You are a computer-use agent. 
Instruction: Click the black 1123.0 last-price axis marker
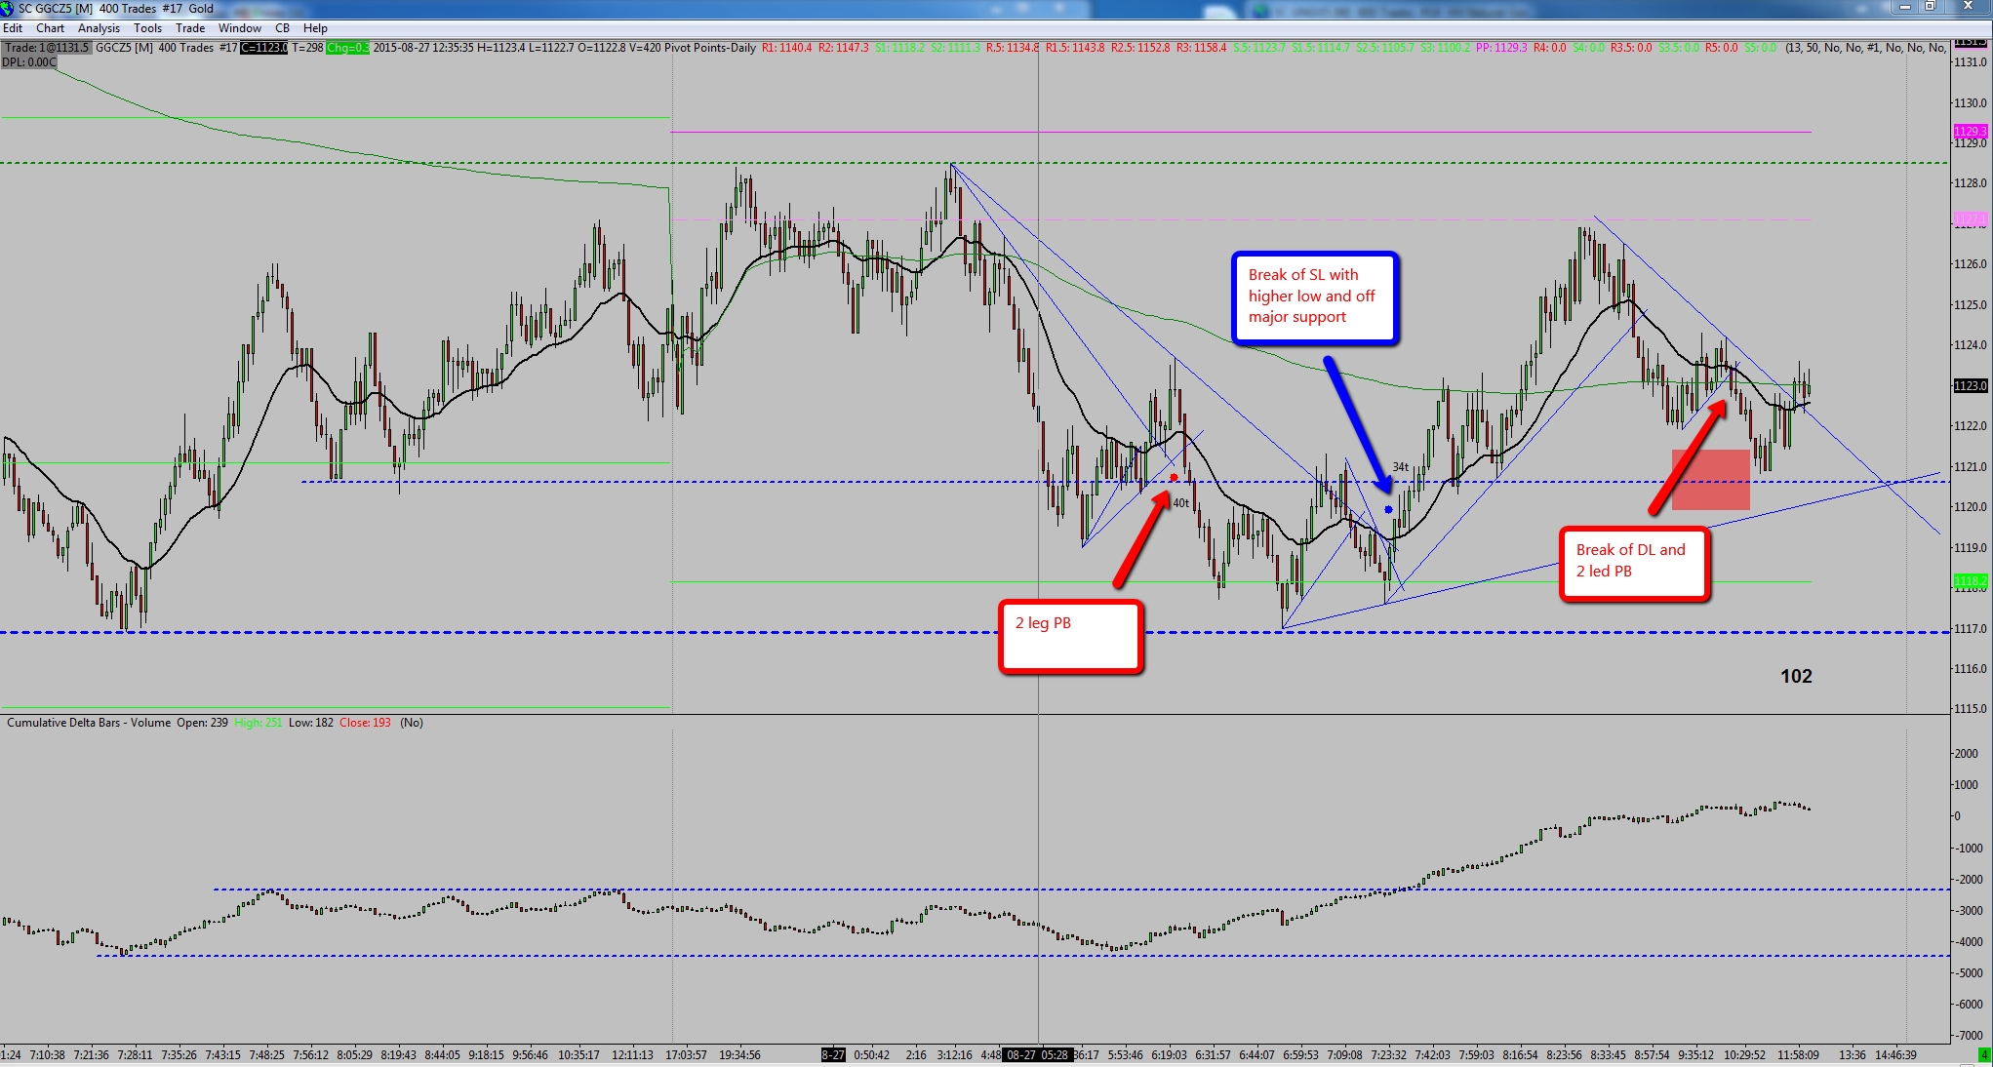pos(1970,386)
